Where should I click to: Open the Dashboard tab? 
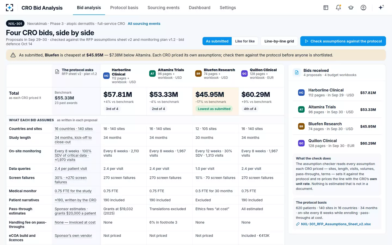click(x=200, y=8)
